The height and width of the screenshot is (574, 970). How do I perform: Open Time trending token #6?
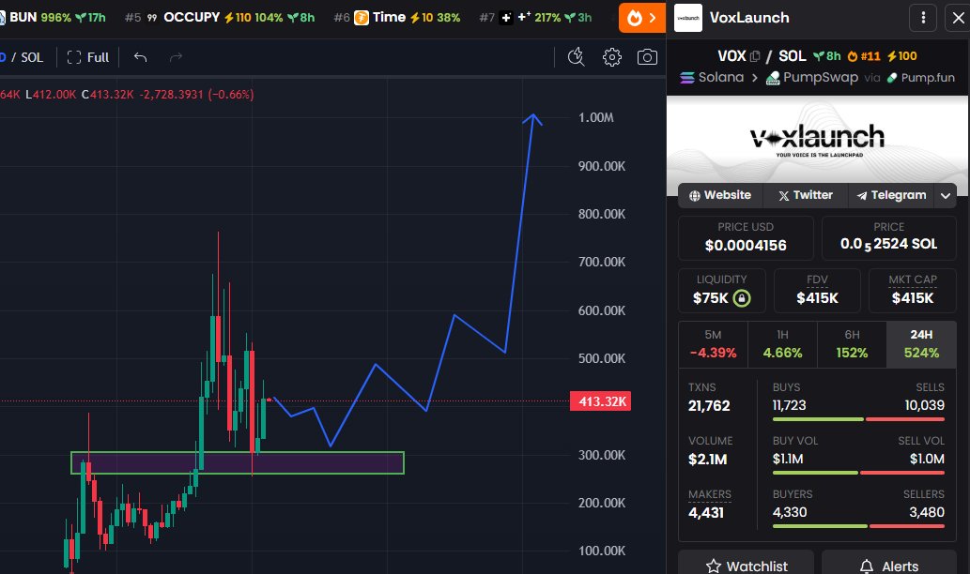[397, 17]
